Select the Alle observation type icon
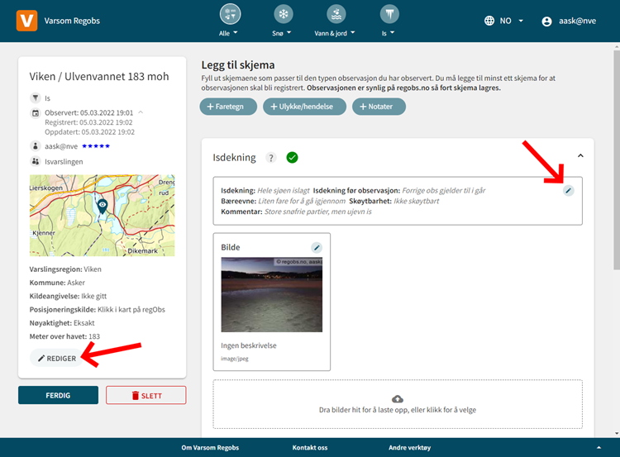The image size is (620, 457). coord(230,15)
